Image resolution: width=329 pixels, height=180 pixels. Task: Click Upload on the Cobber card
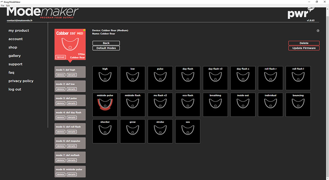tap(60, 57)
